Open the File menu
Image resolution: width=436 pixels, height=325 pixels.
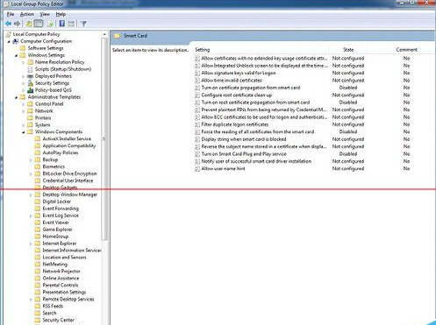point(11,14)
